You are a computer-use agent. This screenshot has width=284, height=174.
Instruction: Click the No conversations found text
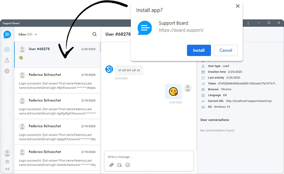[x=218, y=130]
